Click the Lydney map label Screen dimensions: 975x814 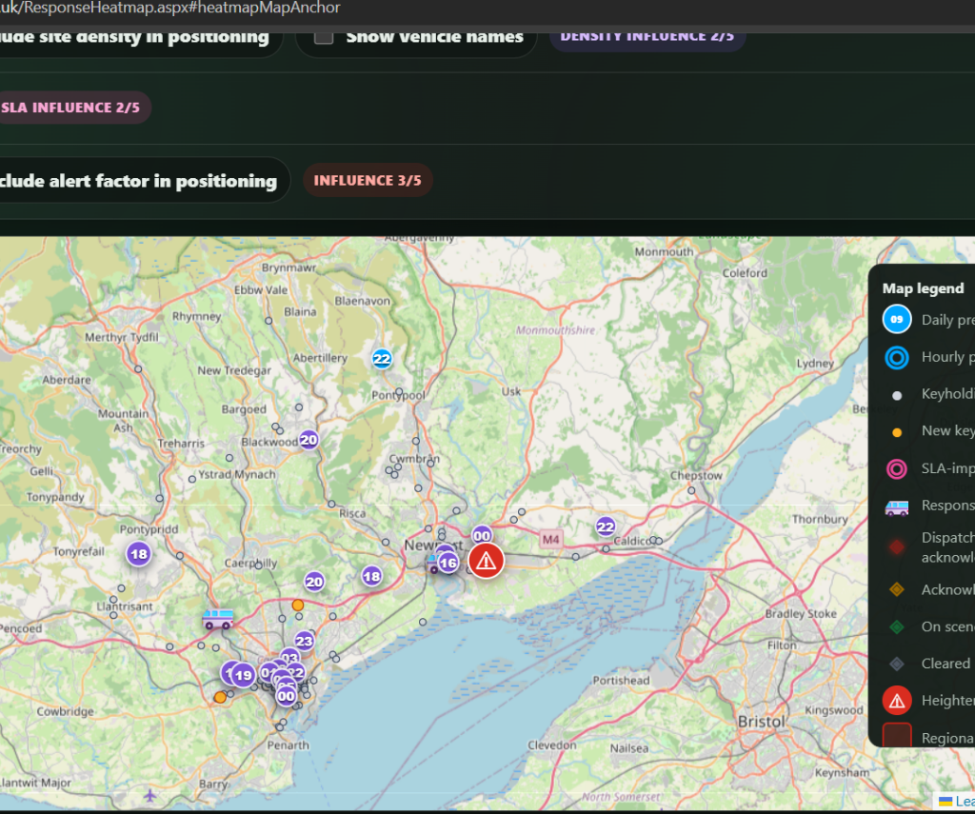(815, 364)
